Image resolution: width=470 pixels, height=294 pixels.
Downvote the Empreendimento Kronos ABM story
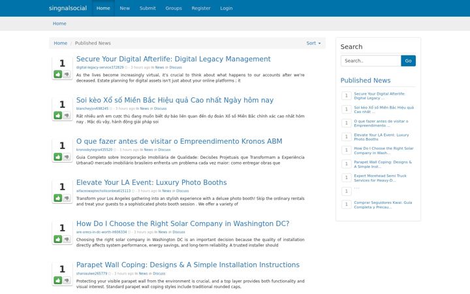(67, 157)
